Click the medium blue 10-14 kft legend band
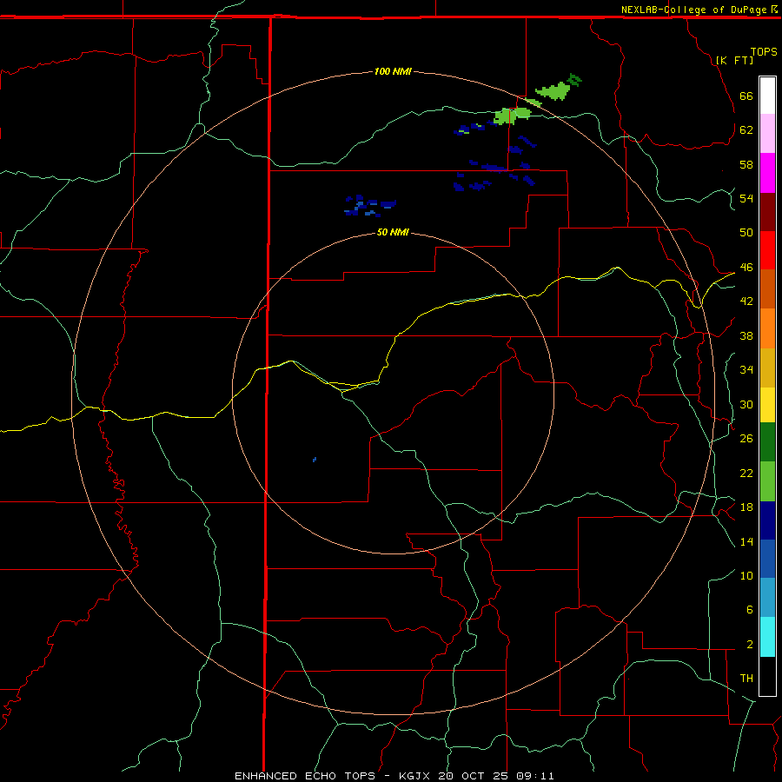Screen dimensions: 782x782 click(x=767, y=559)
